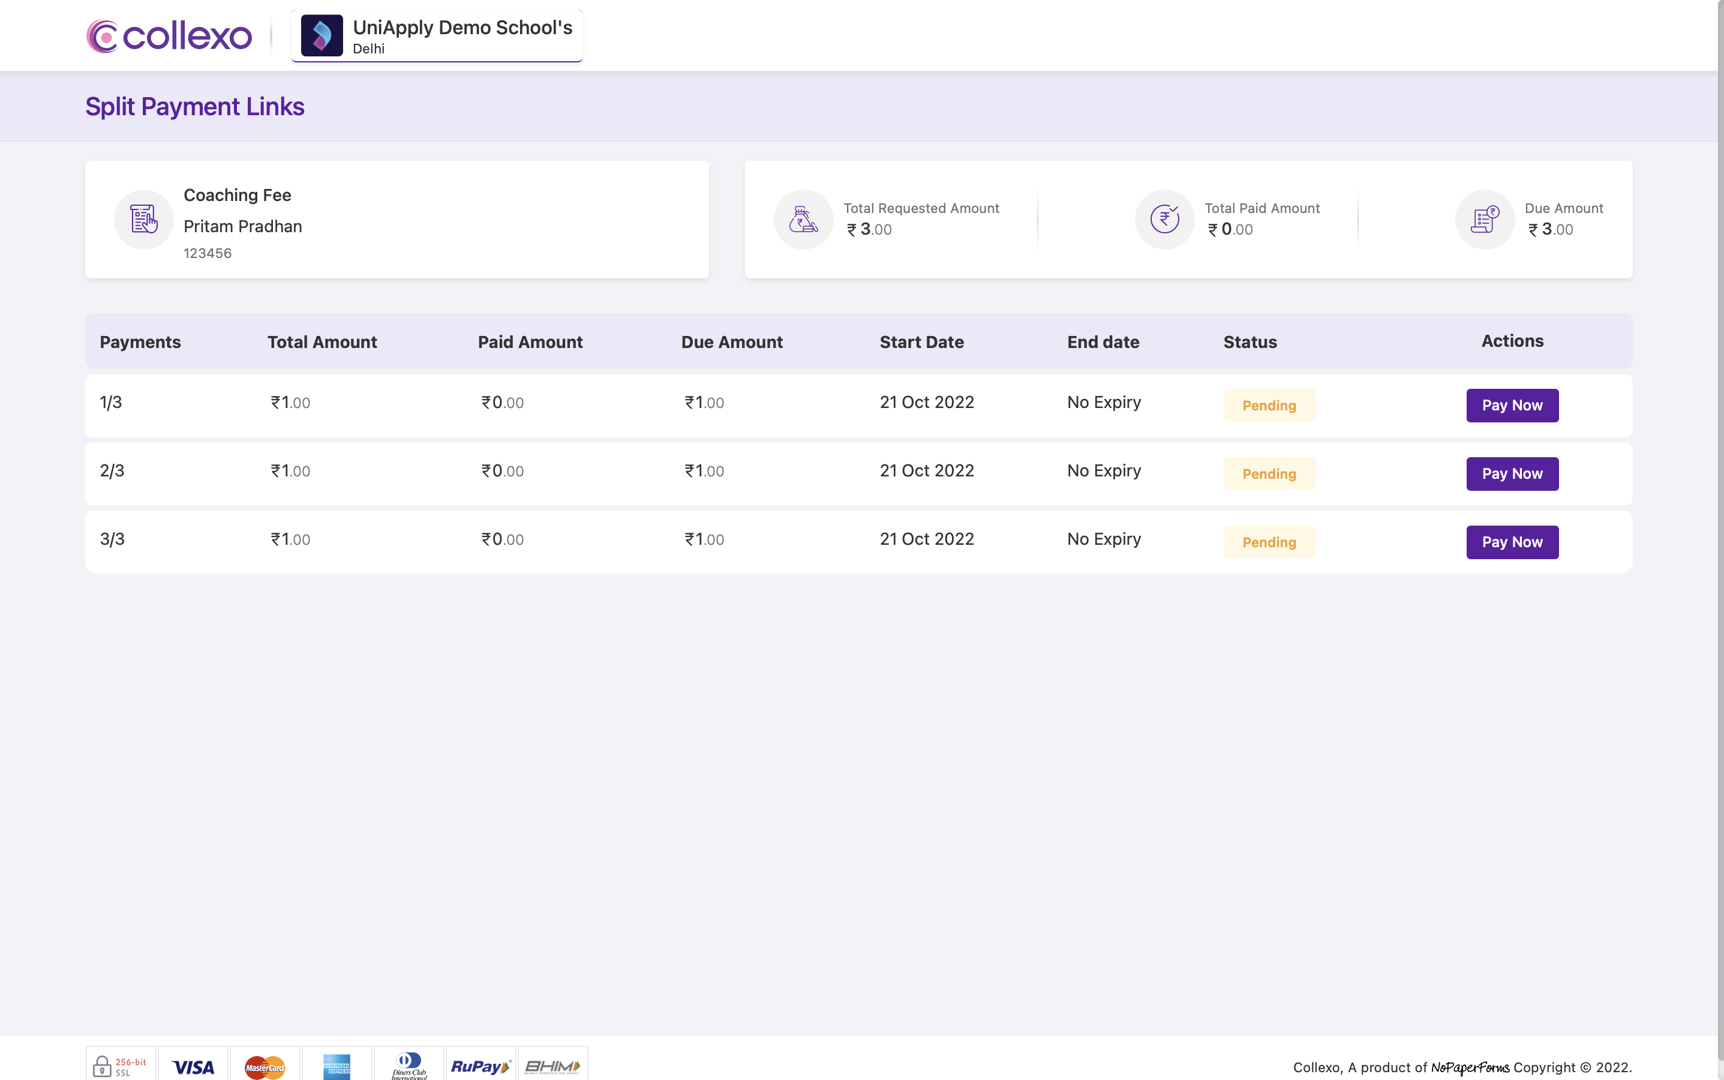Click Pending status of payment 3/3
1724x1080 pixels.
1269,542
